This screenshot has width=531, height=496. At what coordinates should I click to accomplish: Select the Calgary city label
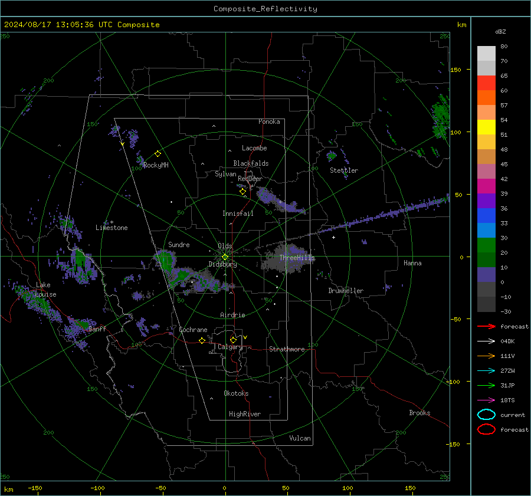click(230, 347)
